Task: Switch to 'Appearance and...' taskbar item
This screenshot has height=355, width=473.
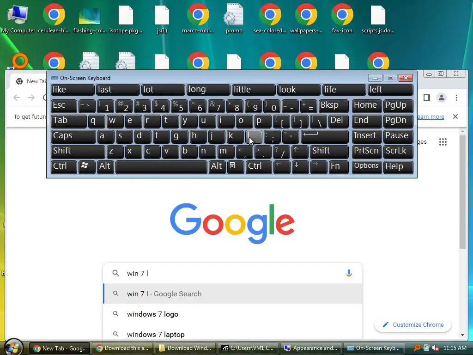Action: click(311, 348)
